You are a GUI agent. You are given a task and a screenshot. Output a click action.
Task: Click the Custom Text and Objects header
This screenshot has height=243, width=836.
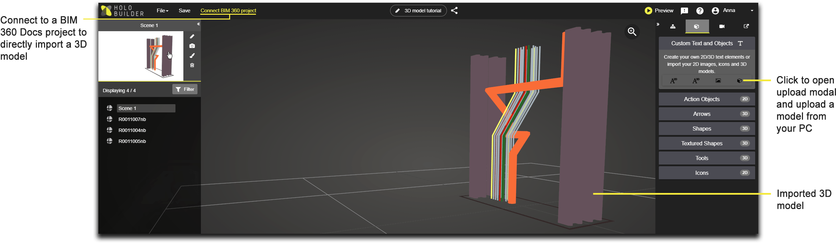(707, 43)
